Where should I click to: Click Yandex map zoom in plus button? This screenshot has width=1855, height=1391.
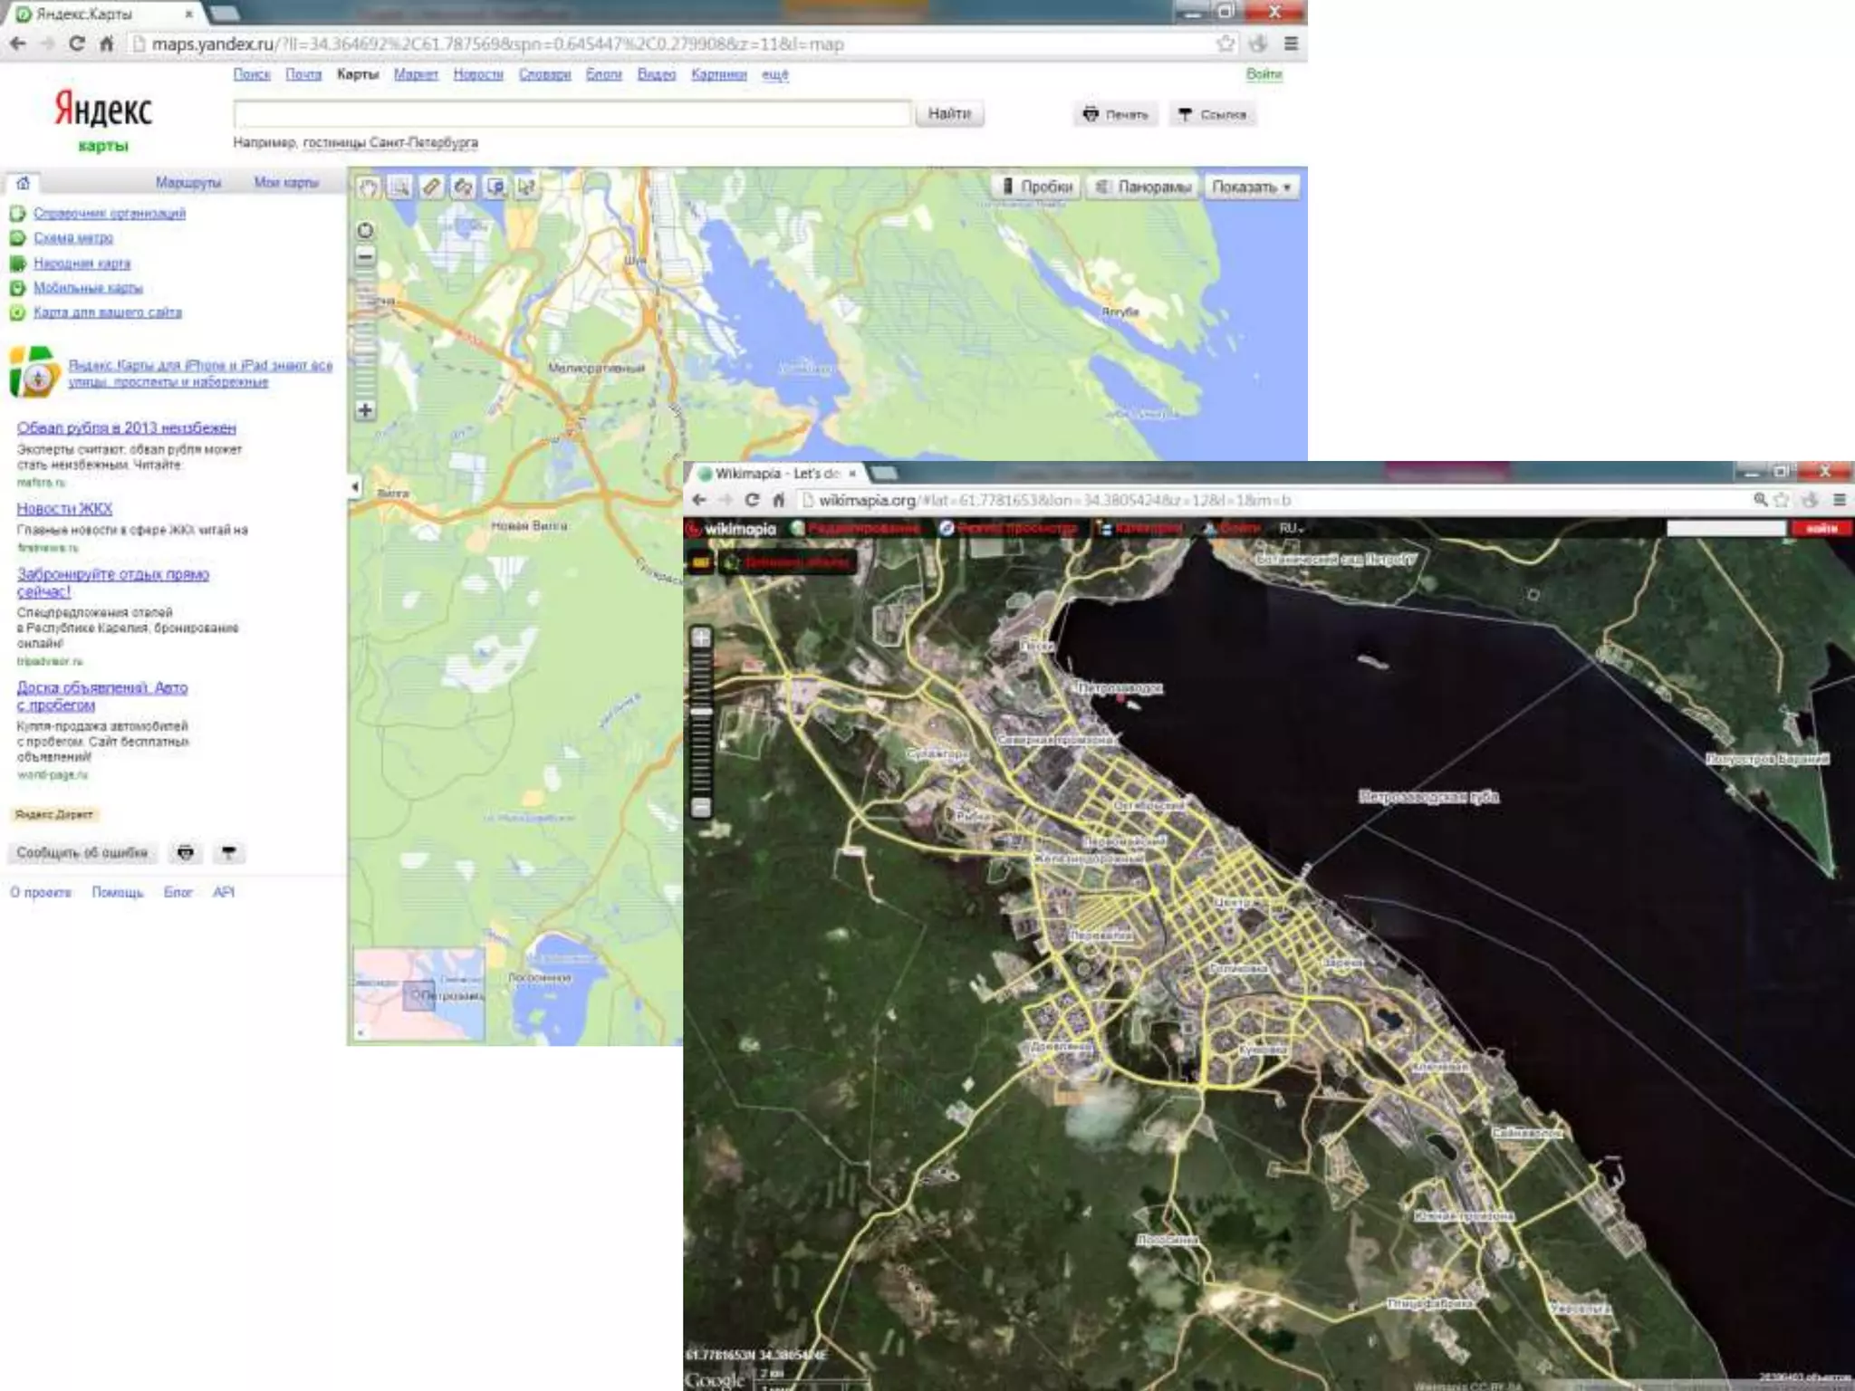[x=365, y=410]
